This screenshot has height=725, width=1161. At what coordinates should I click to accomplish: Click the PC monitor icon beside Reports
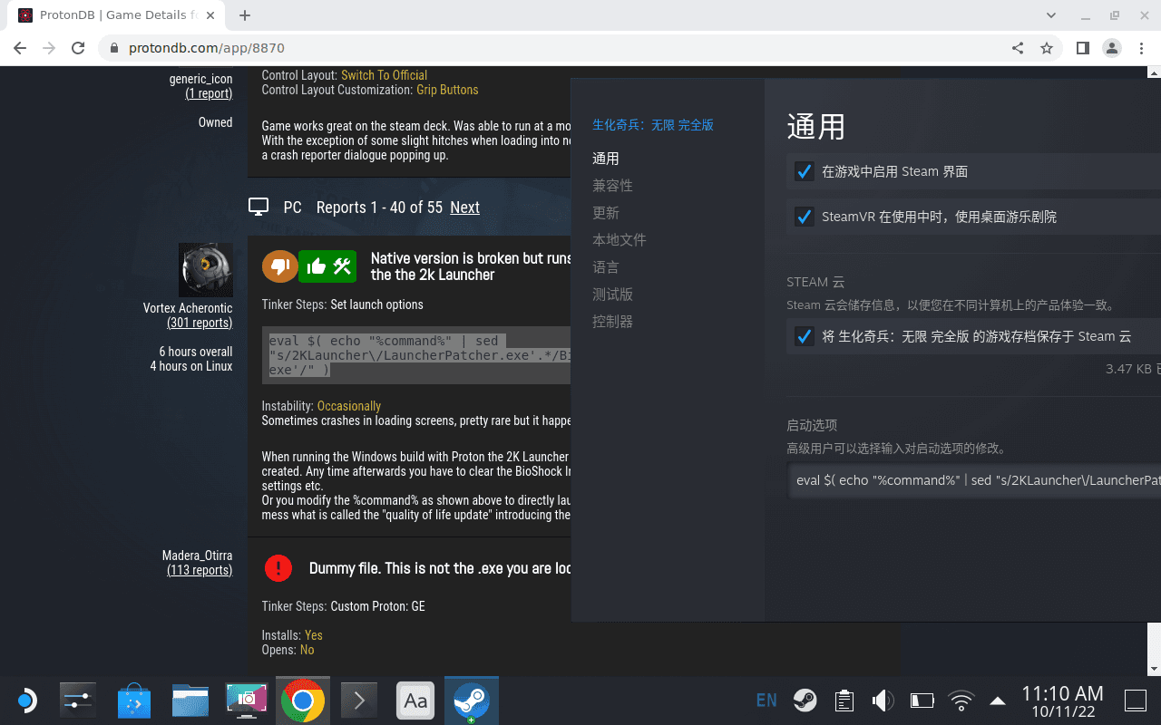pyautogui.click(x=259, y=208)
